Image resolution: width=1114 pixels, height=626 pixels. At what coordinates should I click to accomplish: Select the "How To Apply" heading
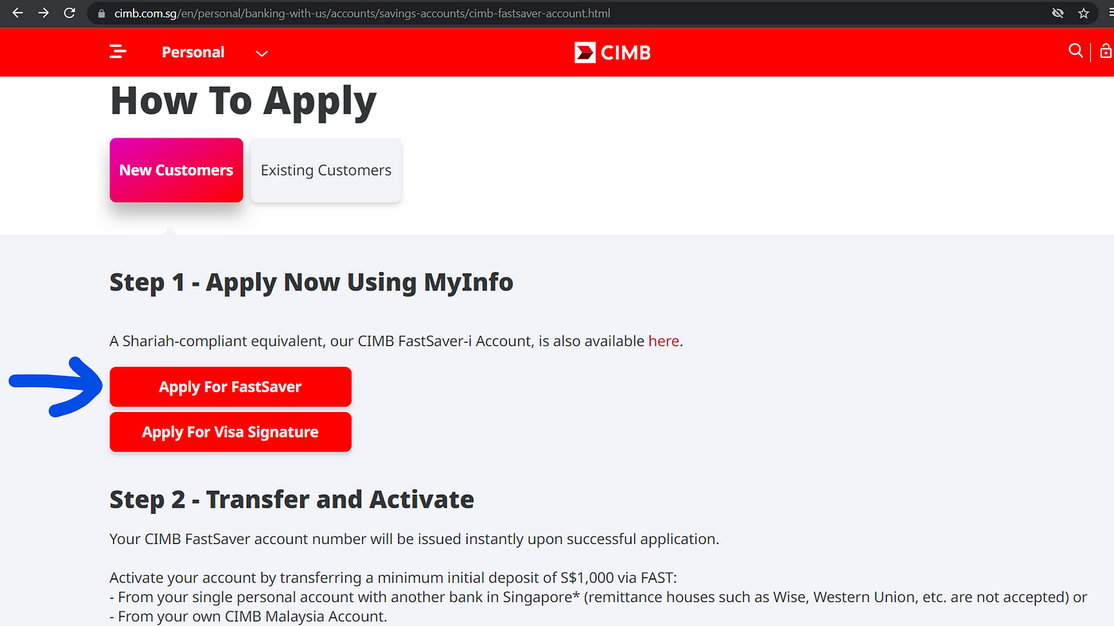point(243,102)
